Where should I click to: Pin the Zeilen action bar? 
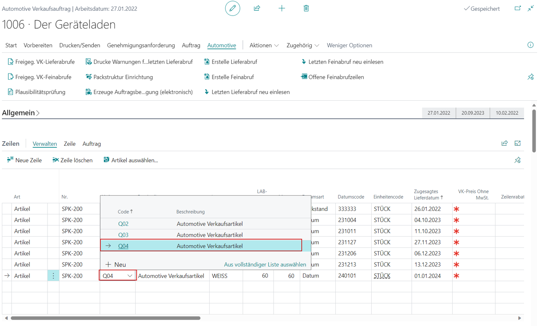[x=517, y=160]
